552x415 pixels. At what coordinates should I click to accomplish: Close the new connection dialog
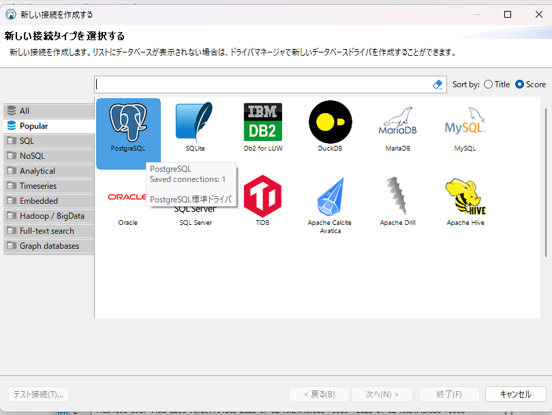point(539,14)
